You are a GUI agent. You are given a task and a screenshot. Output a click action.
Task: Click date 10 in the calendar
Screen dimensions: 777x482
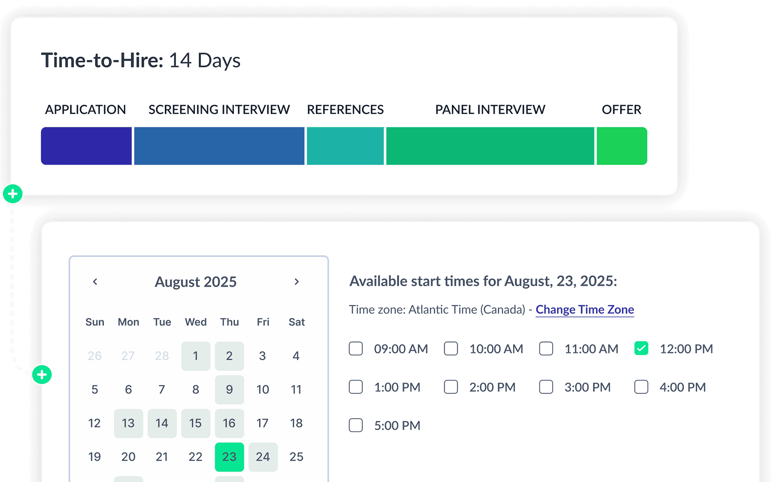coord(263,389)
